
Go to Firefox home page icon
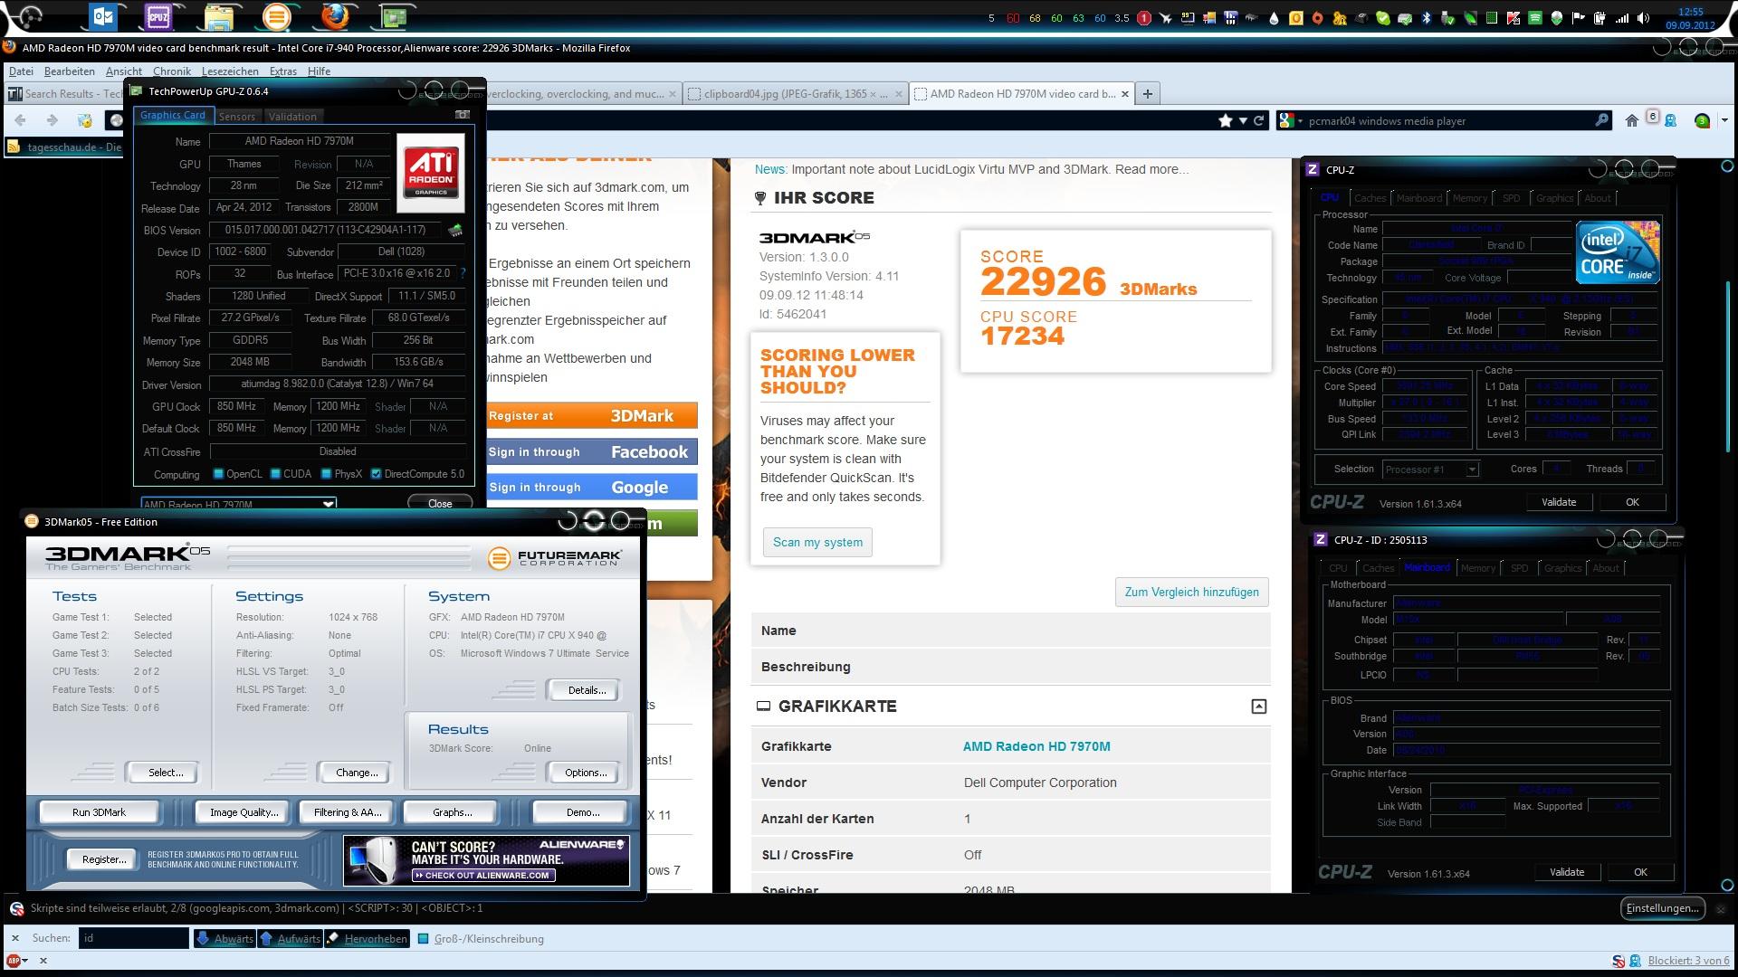[1631, 120]
